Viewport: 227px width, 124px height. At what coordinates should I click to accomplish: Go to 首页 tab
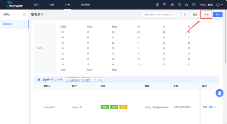point(36,5)
